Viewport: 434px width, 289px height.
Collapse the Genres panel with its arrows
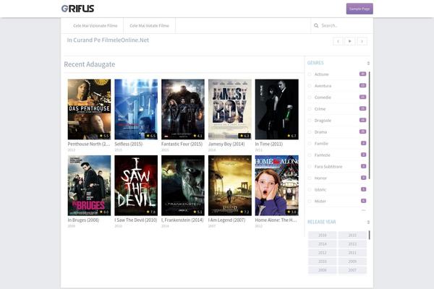point(368,64)
